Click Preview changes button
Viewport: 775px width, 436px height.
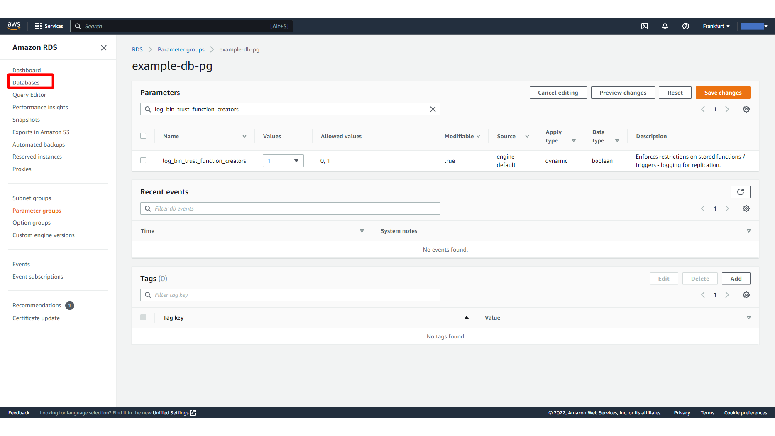pyautogui.click(x=623, y=93)
